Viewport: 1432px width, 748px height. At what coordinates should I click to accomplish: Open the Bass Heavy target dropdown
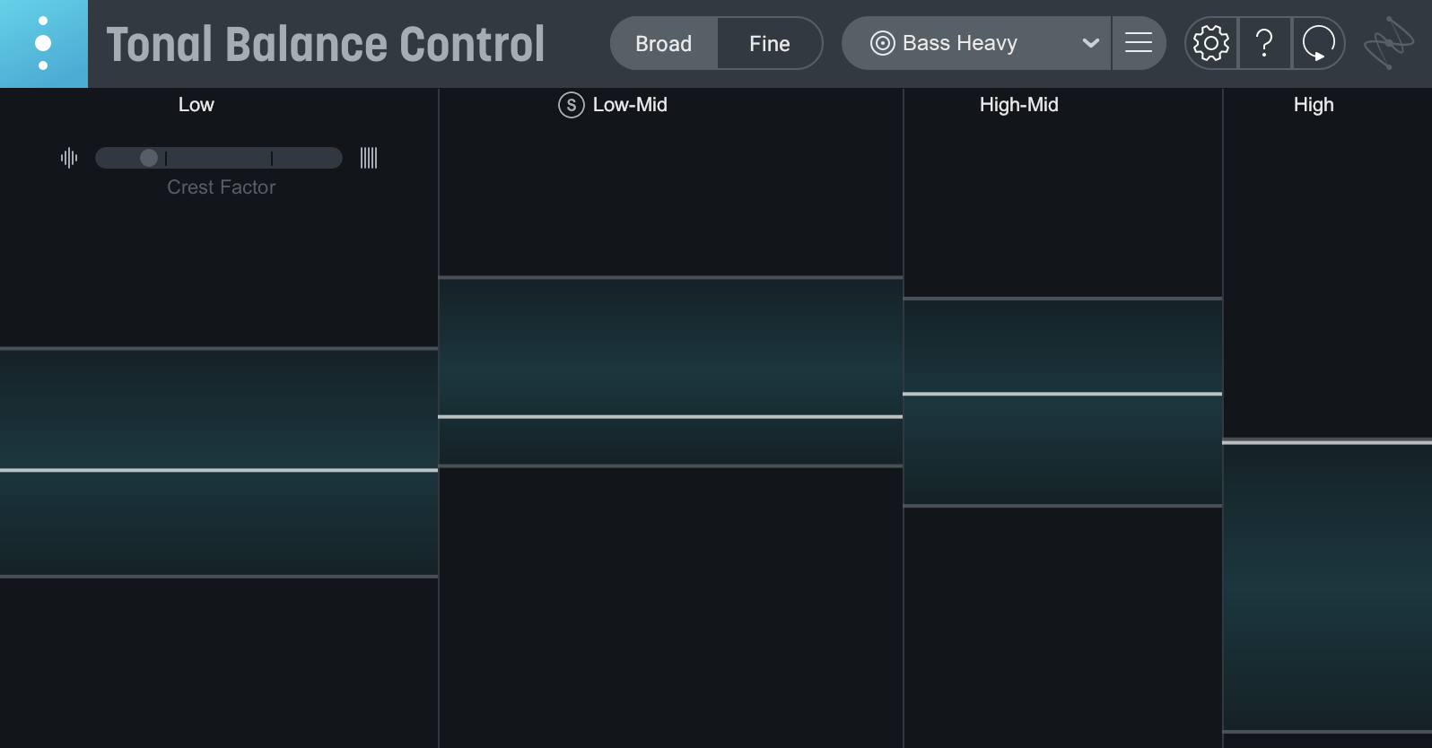[x=976, y=43]
